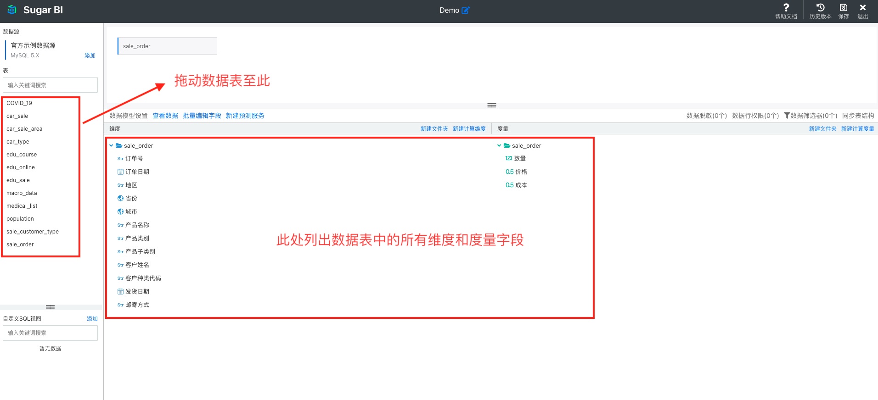Viewport: 878px width, 400px height.
Task: Select the sale_order table card in canvas
Action: (167, 46)
